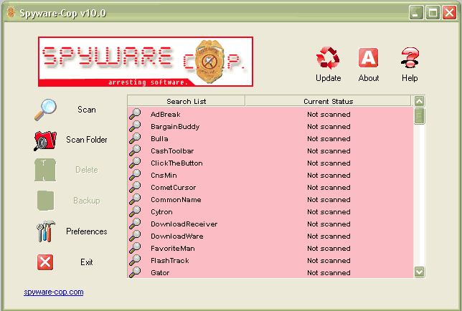This screenshot has height=311, width=462.
Task: Select the FavoriteMan entry
Action: pos(173,249)
